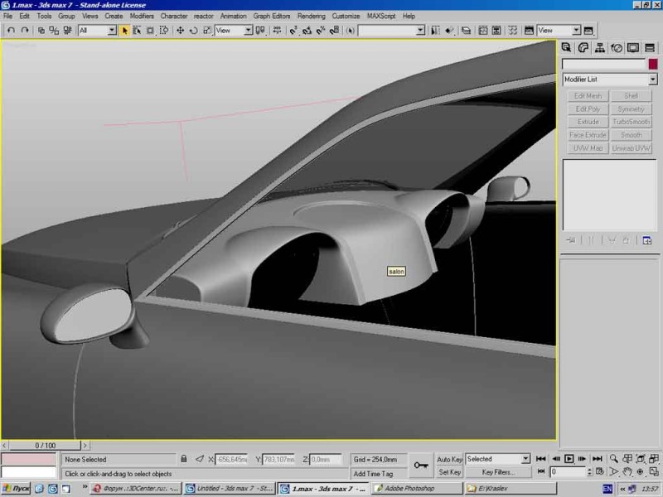Click the object color swatch
The image size is (663, 497).
[653, 65]
